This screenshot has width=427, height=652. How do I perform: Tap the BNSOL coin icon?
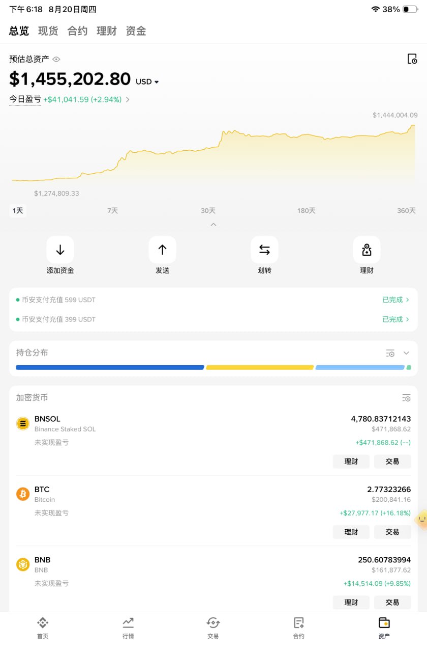click(x=23, y=423)
